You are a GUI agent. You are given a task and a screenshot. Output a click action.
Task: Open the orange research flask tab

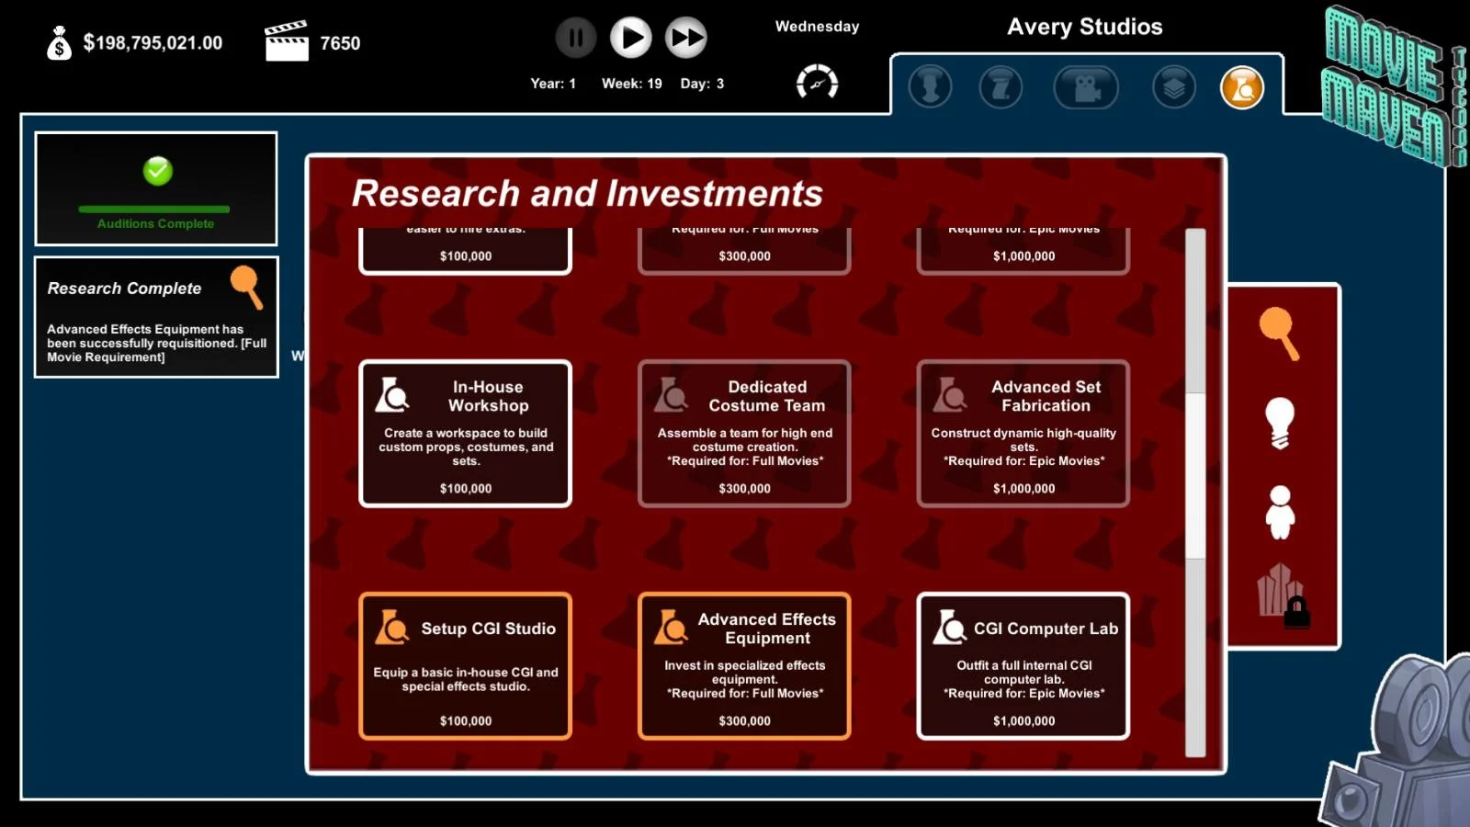coord(1241,88)
